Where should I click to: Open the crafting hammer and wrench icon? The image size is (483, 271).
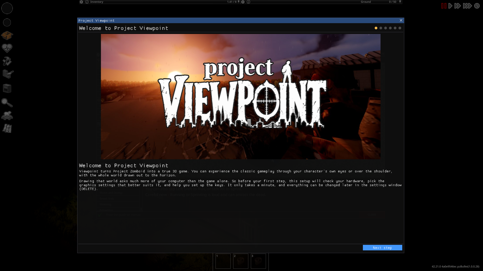click(x=7, y=61)
